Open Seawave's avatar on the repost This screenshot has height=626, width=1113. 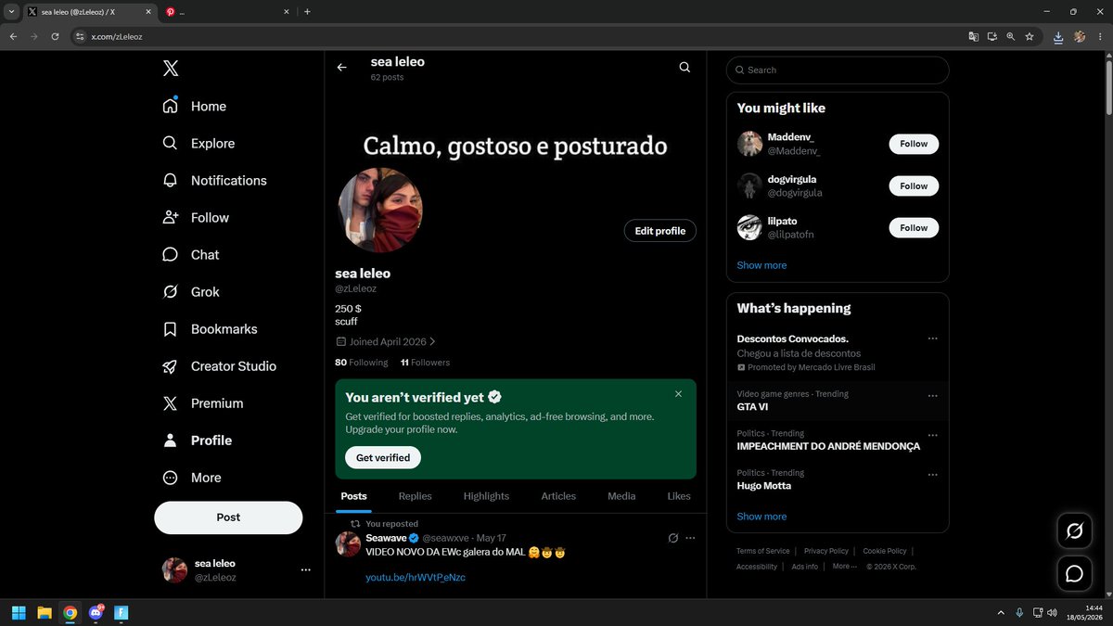[x=348, y=544]
